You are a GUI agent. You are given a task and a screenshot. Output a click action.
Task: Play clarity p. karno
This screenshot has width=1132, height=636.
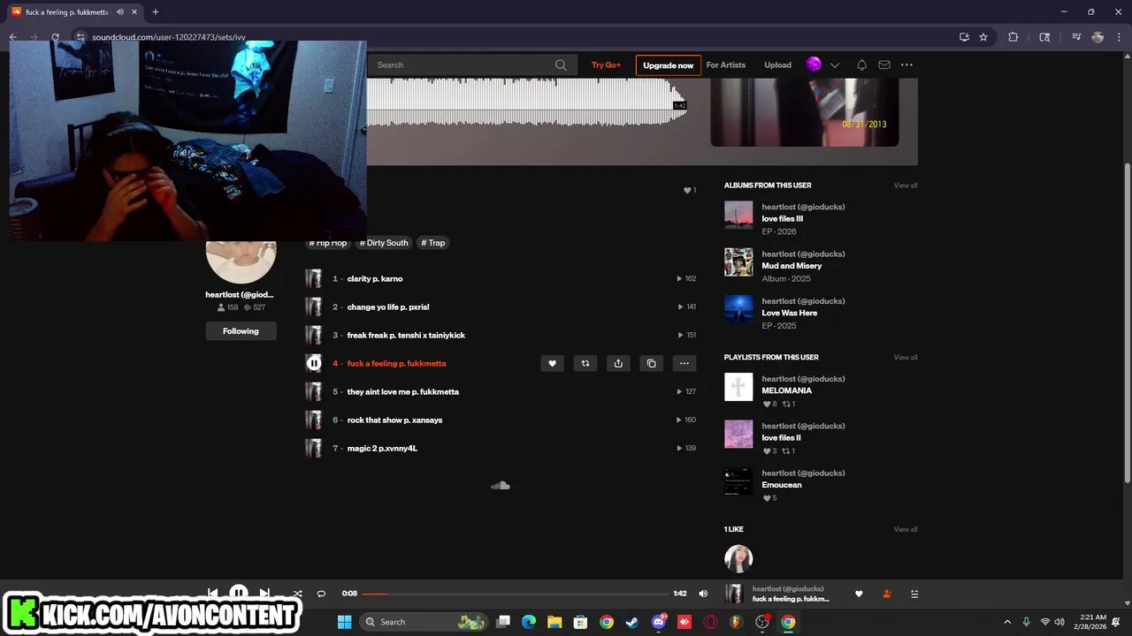pos(374,278)
